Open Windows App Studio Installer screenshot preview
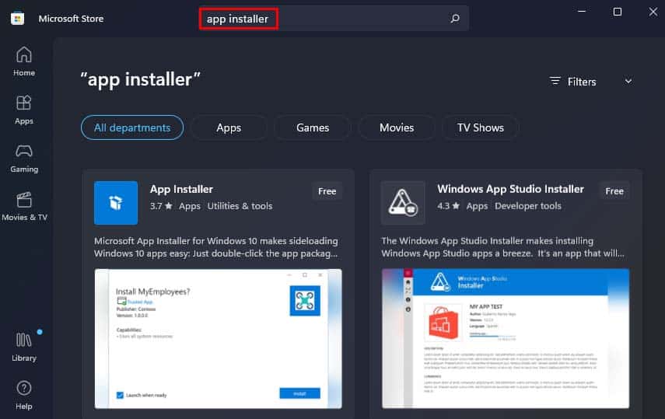Screen dimensions: 665x419 [506, 338]
